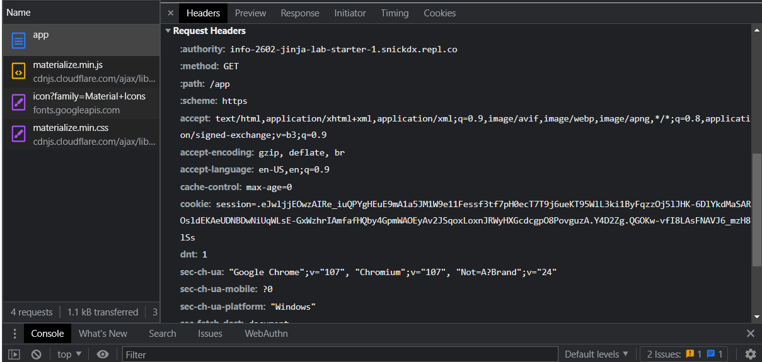Collapse the Request Headers section
Image resolution: width=762 pixels, height=362 pixels.
tap(168, 31)
